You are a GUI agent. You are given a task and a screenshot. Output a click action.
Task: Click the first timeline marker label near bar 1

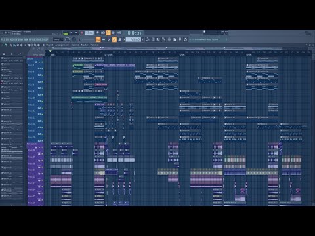pos(52,55)
